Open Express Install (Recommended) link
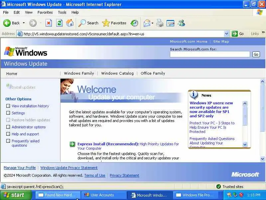 point(108,144)
